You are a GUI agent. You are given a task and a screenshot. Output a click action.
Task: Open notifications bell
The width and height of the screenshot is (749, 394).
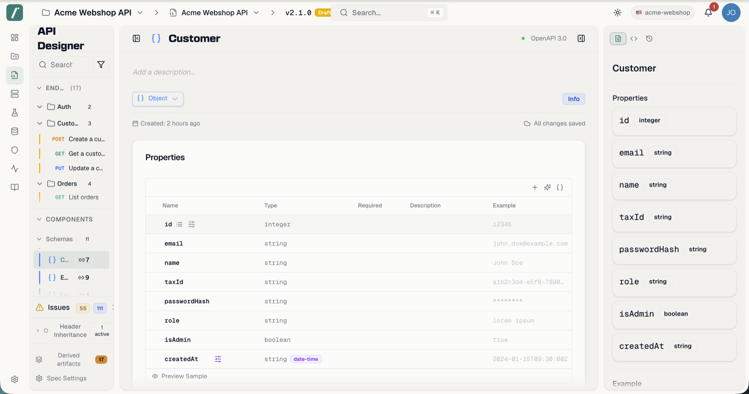[708, 13]
